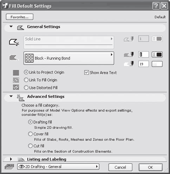Open the Block - Running Bond fill dropdown
Viewport: 170px width, 174px height.
[69, 58]
